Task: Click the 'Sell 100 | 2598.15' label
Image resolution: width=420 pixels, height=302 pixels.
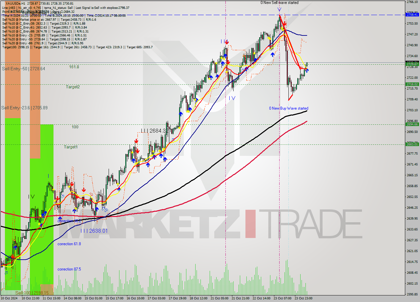Action: [32, 293]
